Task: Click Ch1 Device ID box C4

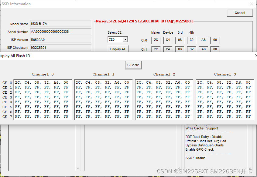Action: tap(168, 49)
